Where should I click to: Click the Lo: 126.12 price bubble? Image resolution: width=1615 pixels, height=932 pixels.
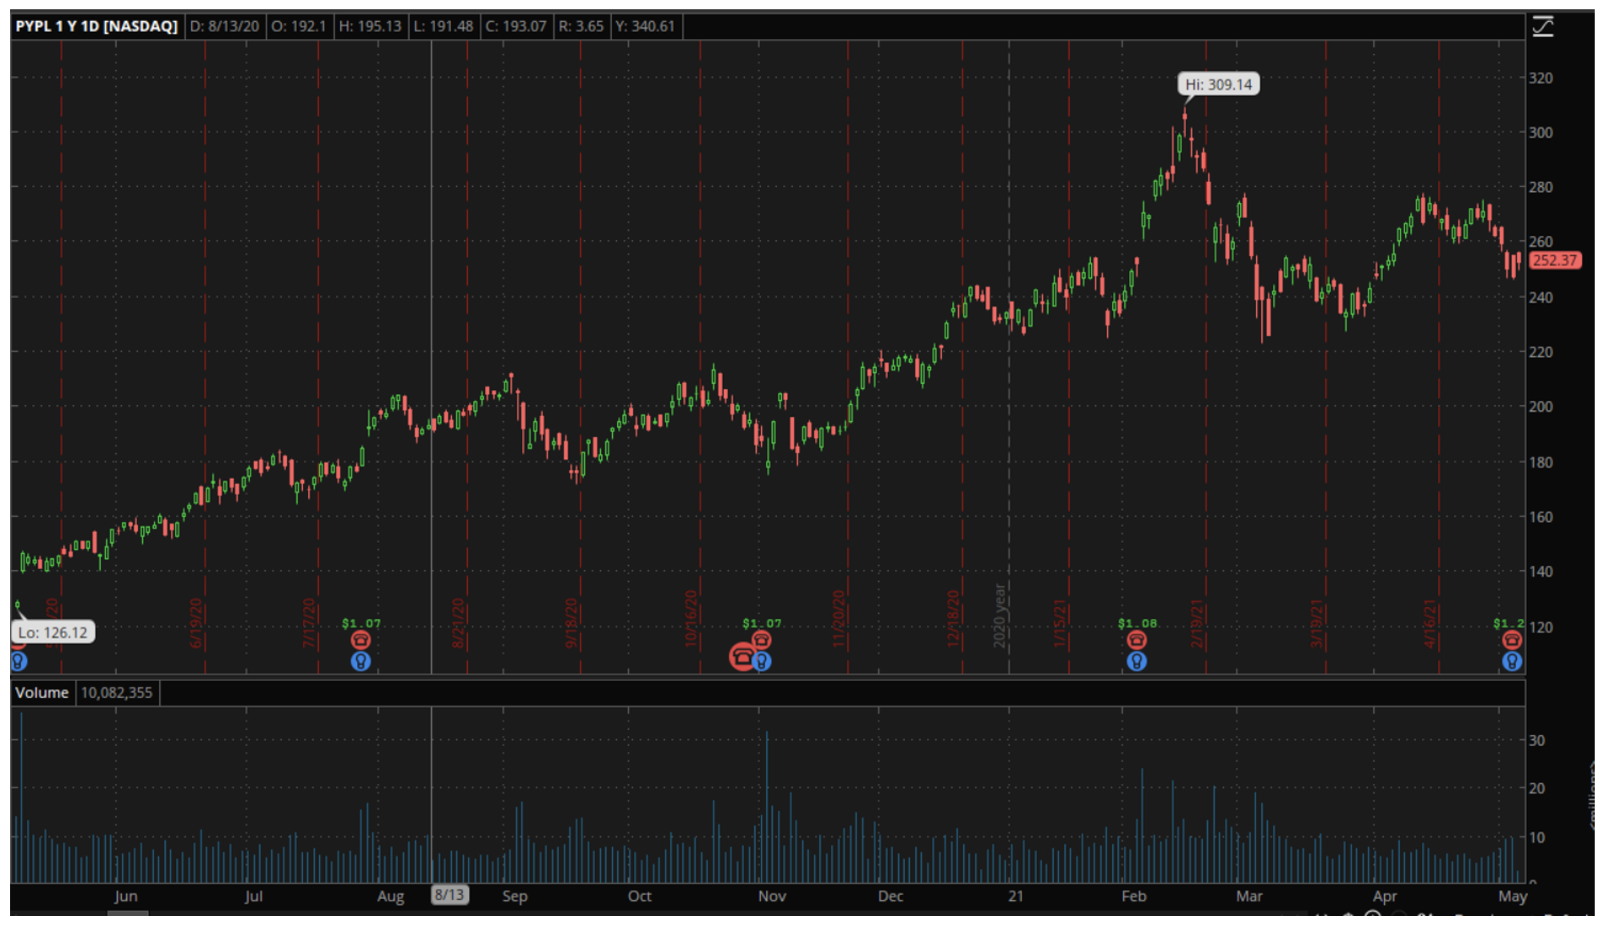tap(52, 633)
